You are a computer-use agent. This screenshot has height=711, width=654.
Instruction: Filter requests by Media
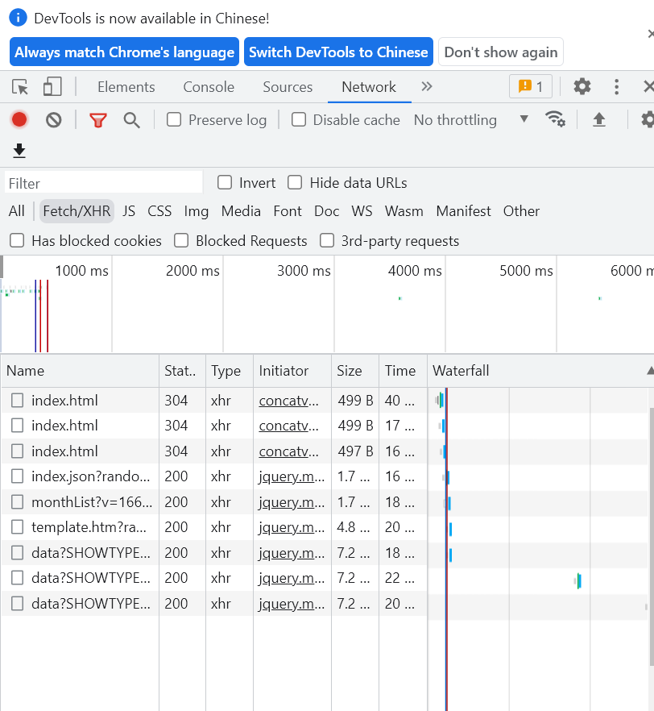tap(241, 211)
